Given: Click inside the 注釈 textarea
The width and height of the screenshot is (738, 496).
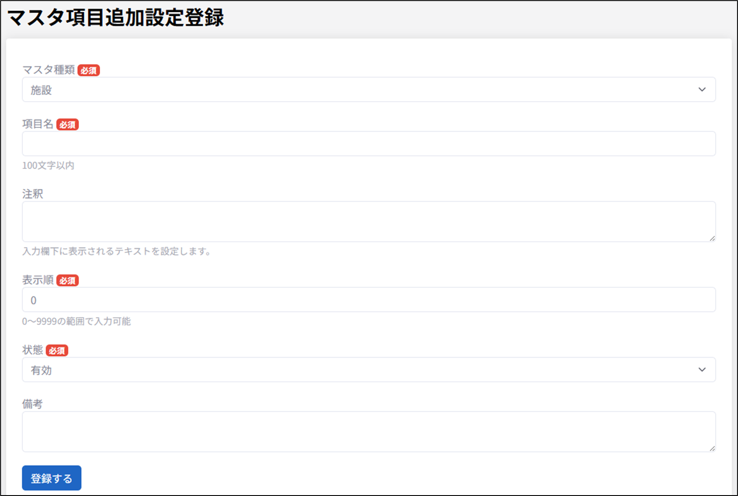Looking at the screenshot, I should tap(369, 221).
